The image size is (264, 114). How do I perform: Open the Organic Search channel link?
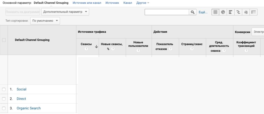29,108
